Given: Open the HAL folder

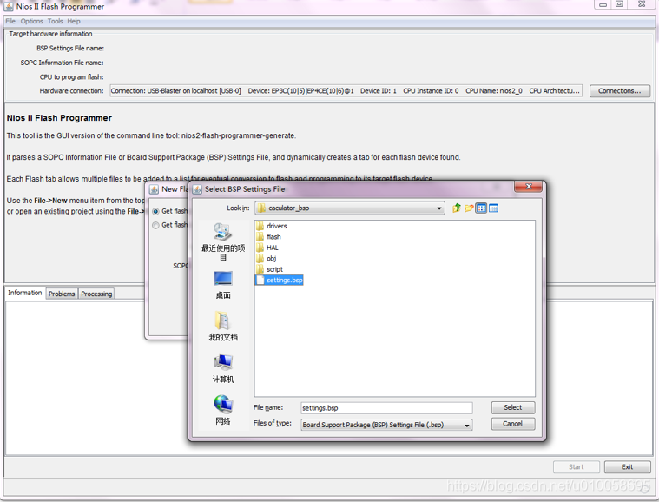Looking at the screenshot, I should click(x=267, y=248).
